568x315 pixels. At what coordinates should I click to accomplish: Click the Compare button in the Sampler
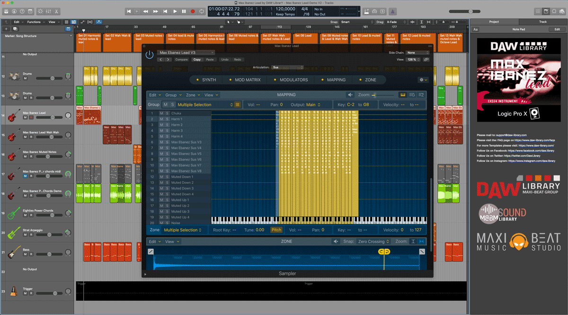coord(182,60)
